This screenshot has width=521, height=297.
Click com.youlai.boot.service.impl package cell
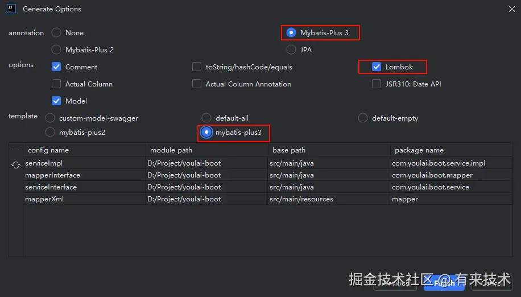tap(451, 163)
